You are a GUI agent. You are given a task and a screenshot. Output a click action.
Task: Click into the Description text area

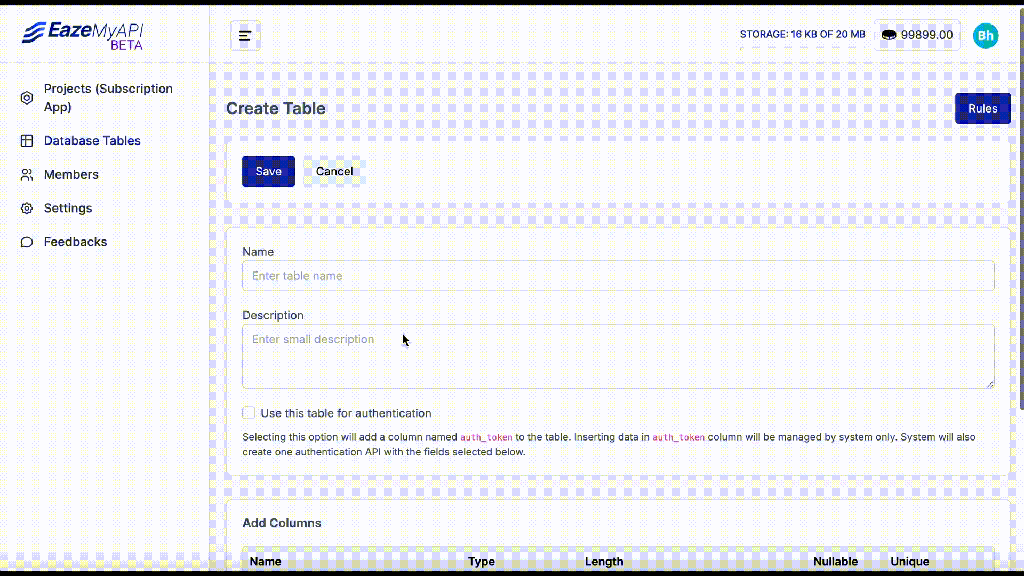coord(618,356)
